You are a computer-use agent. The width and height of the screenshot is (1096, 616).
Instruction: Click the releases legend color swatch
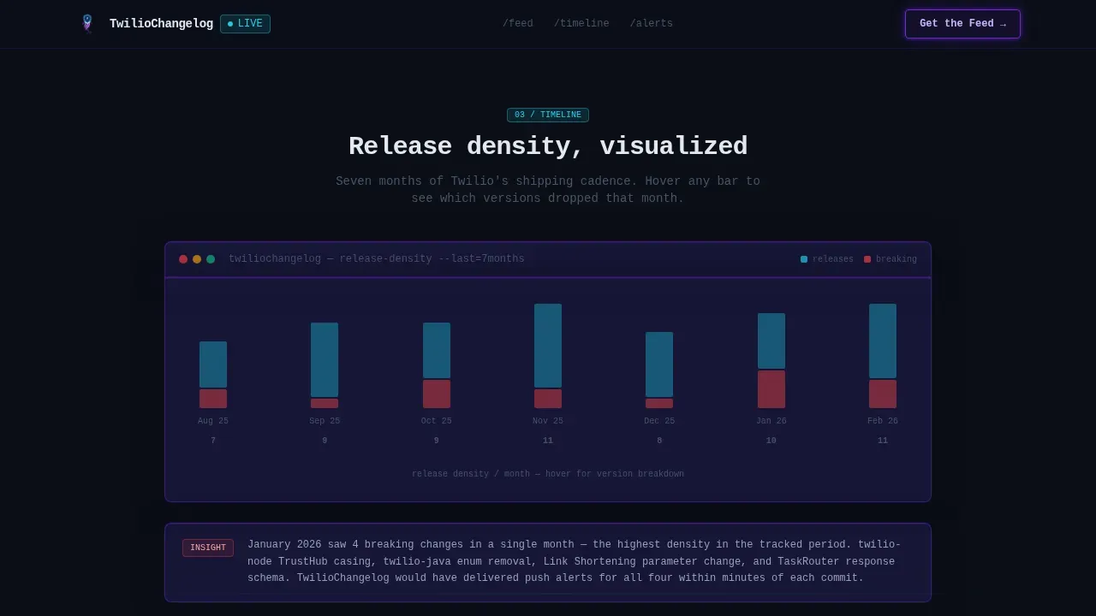804,259
